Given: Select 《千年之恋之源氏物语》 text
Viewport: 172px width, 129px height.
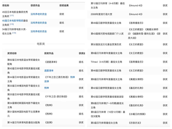Looking at the screenshot, I should (x=57, y=77).
